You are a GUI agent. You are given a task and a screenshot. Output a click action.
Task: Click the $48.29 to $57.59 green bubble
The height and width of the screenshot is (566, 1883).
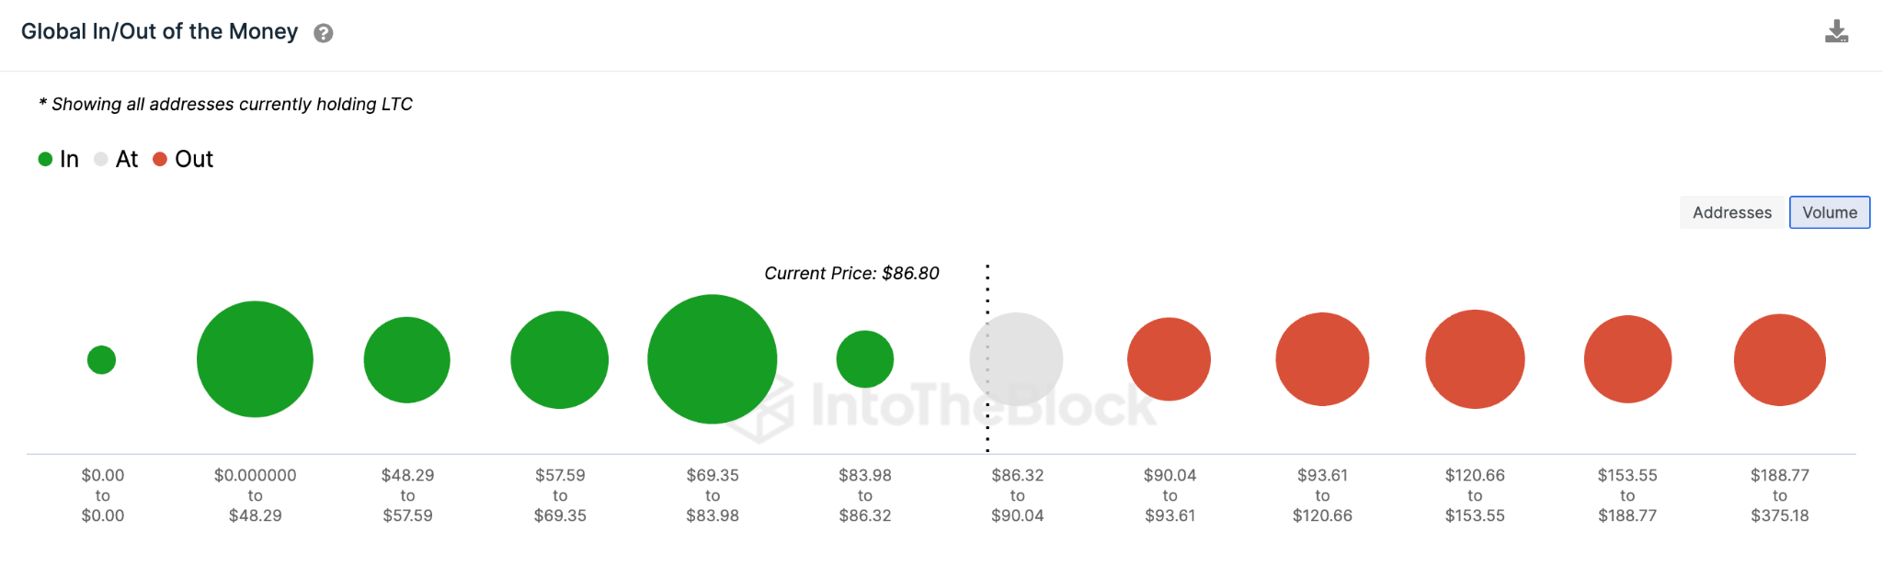(407, 359)
